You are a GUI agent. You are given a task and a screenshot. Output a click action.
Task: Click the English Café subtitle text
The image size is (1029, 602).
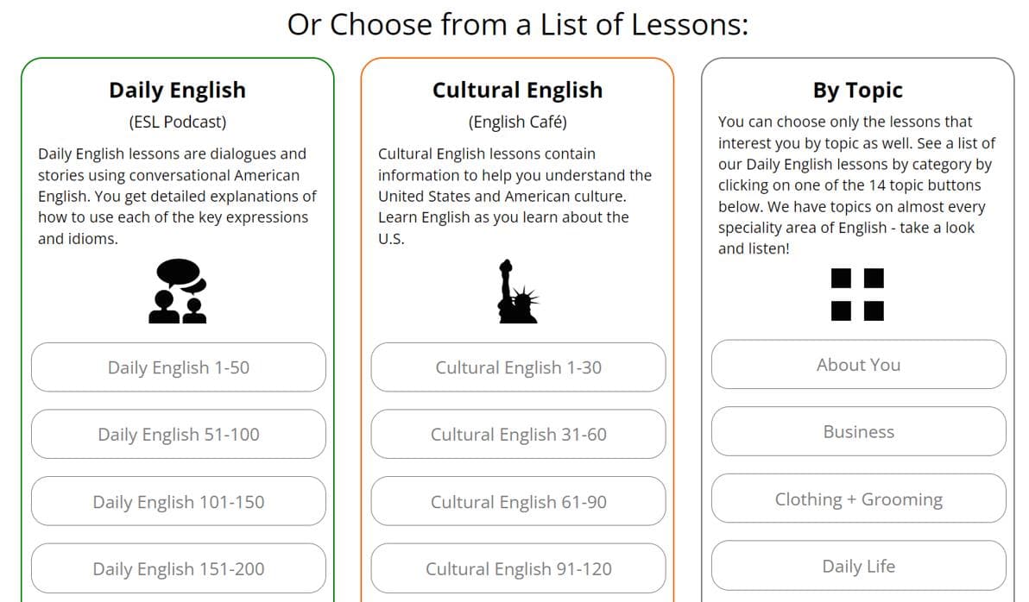pos(517,122)
